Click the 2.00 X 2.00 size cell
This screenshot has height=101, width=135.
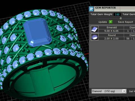(x=111, y=39)
